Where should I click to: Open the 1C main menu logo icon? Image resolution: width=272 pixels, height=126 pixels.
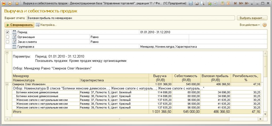click(4, 3)
